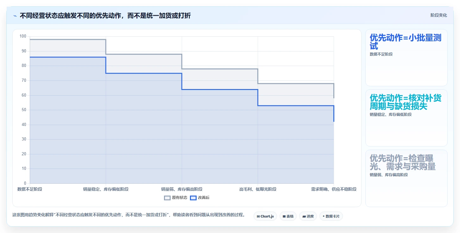Toggle the 原有状态 legend series
The height and width of the screenshot is (233, 460).
[x=176, y=198]
